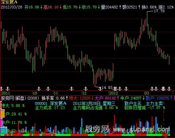Viewport: 175px width, 138px height.
Task: Click the open price 开16.06
Action: [32, 7]
